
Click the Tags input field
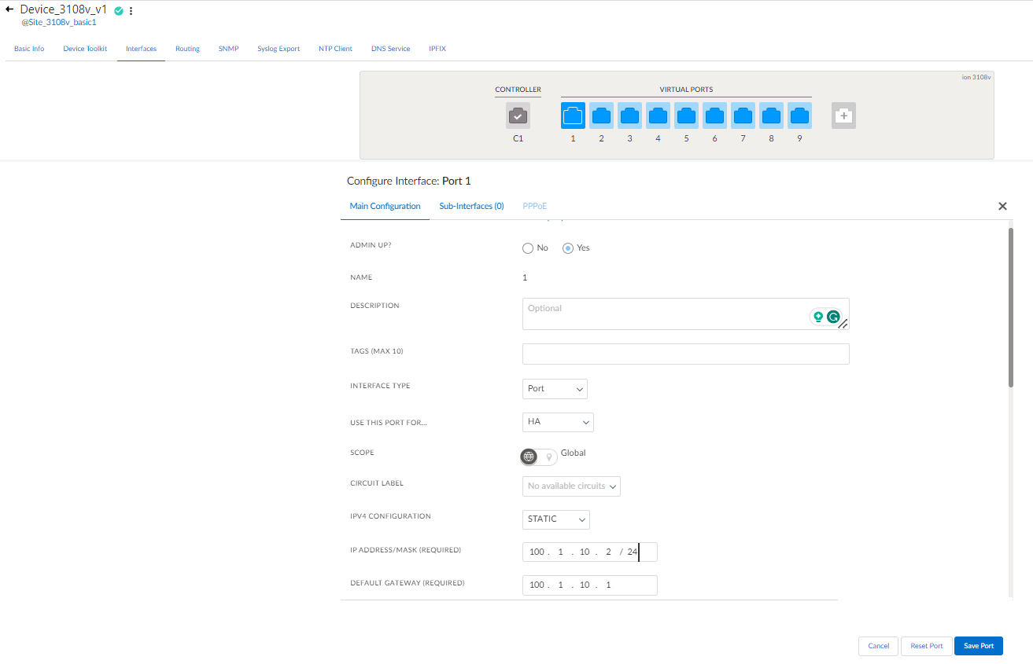tap(685, 354)
